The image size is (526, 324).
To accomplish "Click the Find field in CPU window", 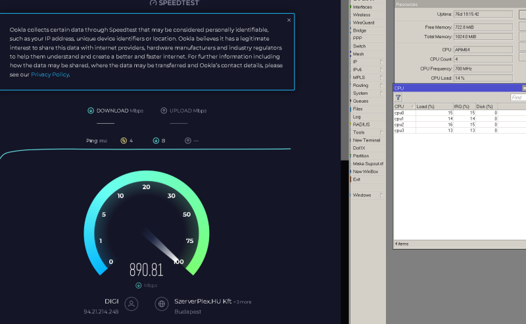I will (518, 97).
